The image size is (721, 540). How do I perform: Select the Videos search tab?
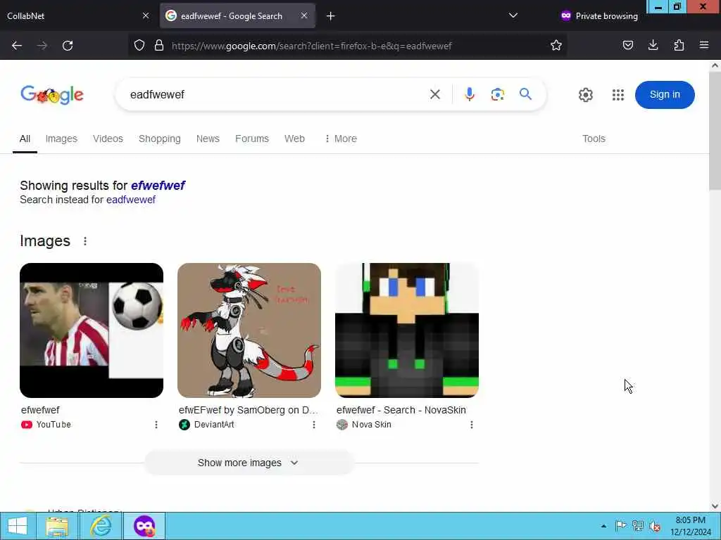tap(108, 139)
